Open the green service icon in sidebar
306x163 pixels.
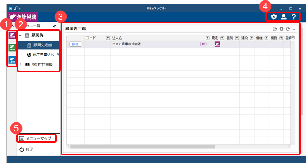12,48
